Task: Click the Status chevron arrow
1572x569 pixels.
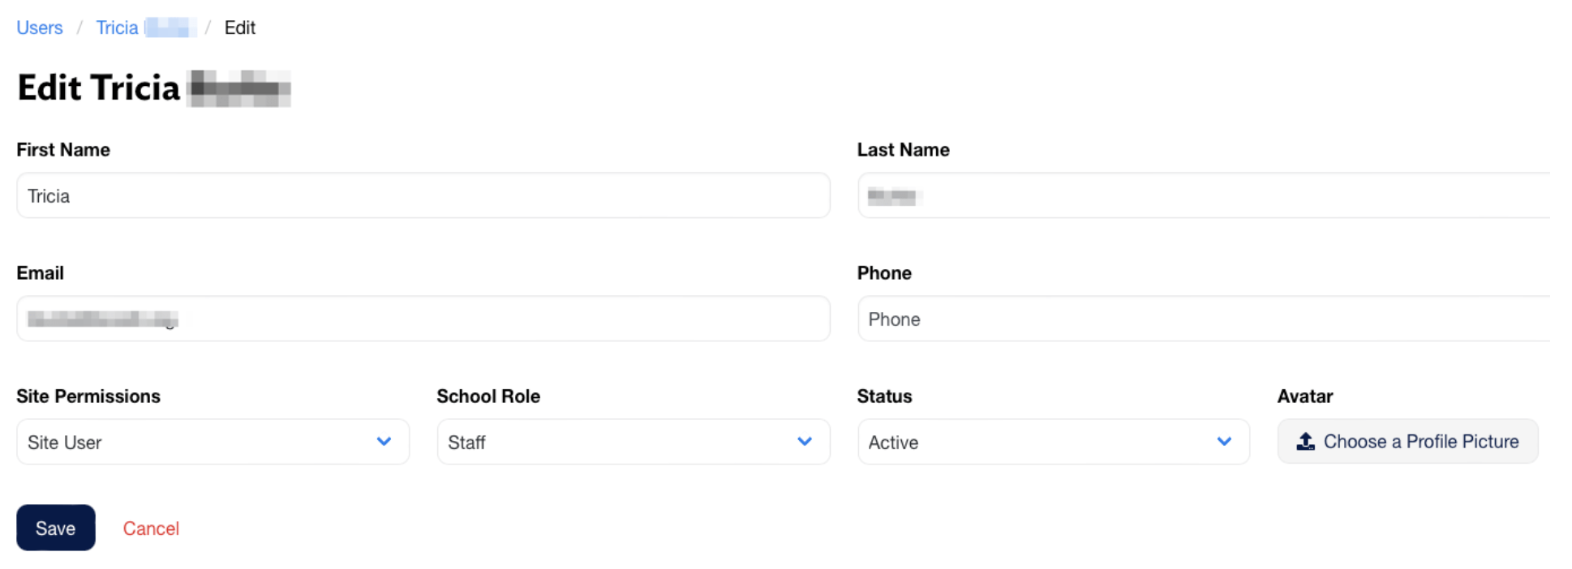Action: point(1225,442)
